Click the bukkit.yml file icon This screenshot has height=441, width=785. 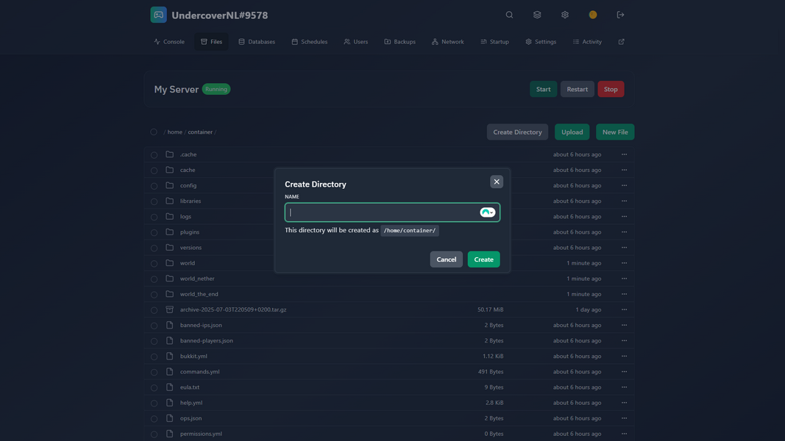tap(170, 356)
